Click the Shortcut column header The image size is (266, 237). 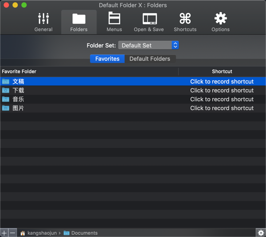pos(222,71)
